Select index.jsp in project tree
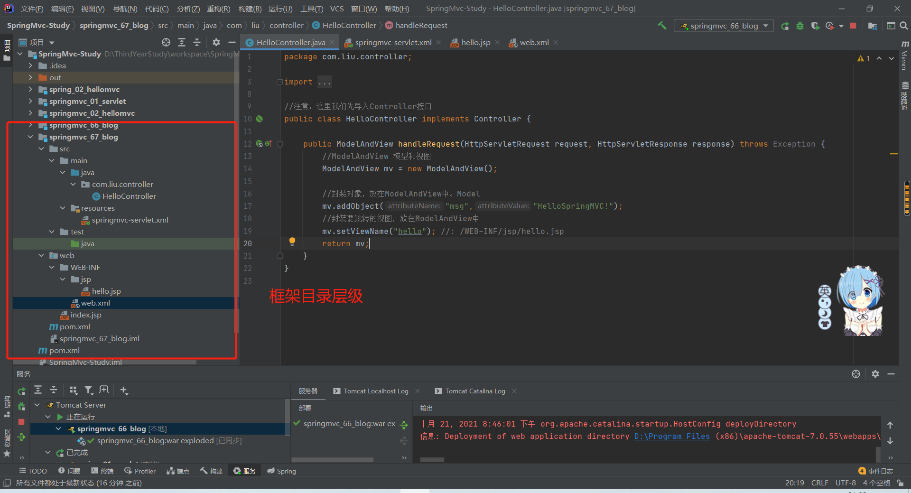Viewport: 911px width, 493px height. click(x=86, y=315)
